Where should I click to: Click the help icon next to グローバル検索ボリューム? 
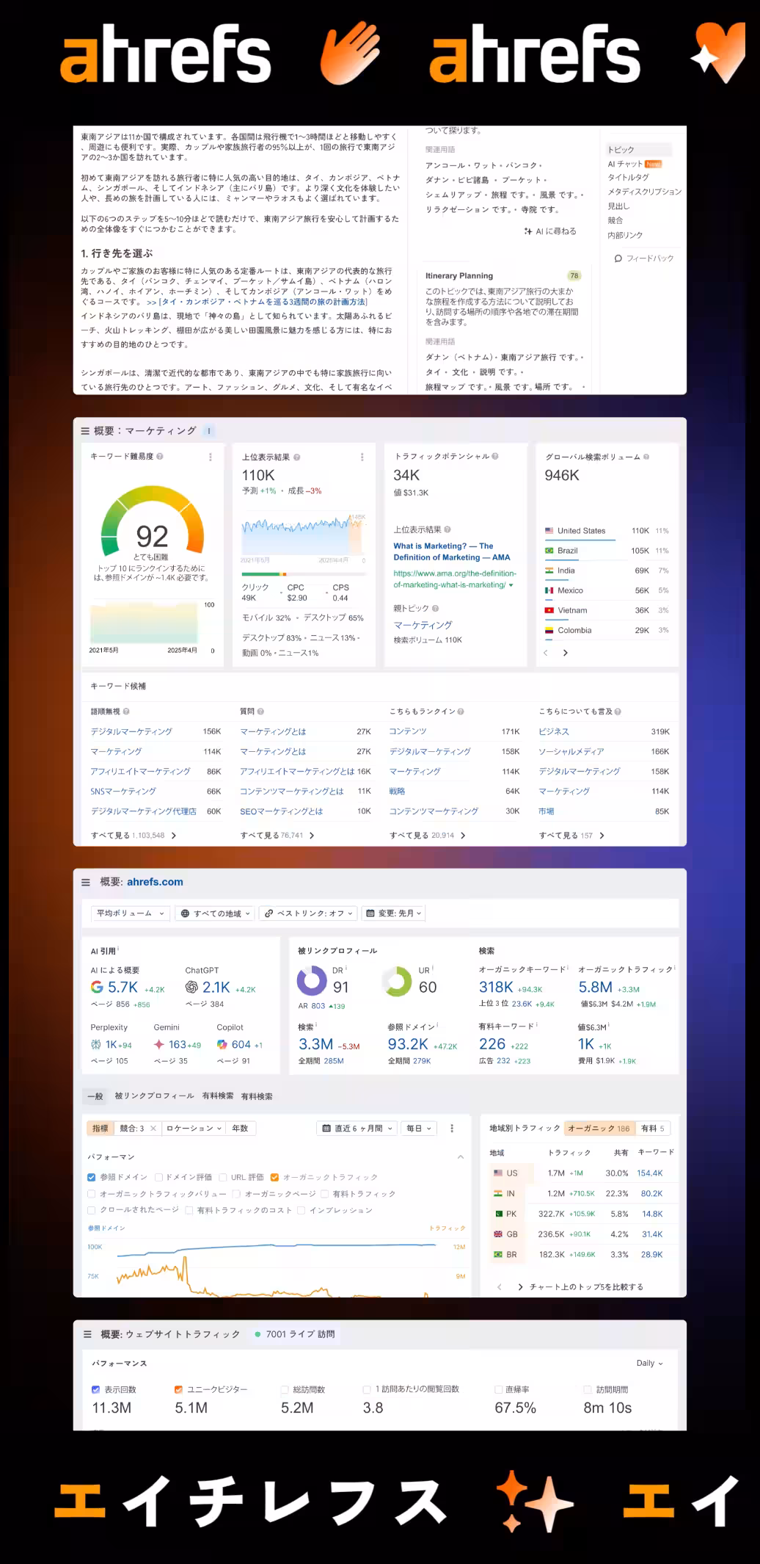(646, 457)
